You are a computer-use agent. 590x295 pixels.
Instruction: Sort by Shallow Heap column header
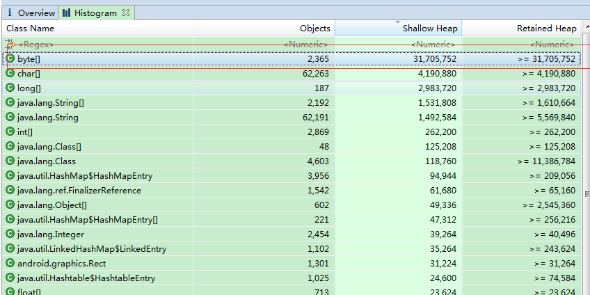[398, 29]
